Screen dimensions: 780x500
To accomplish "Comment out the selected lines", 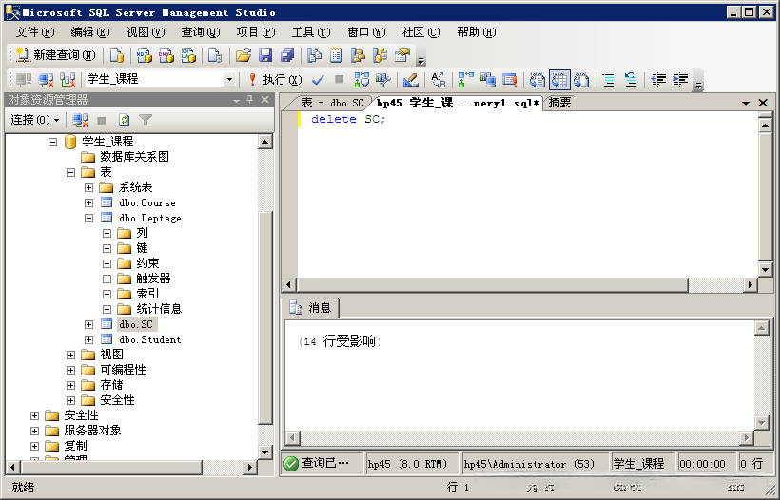I will (x=609, y=80).
